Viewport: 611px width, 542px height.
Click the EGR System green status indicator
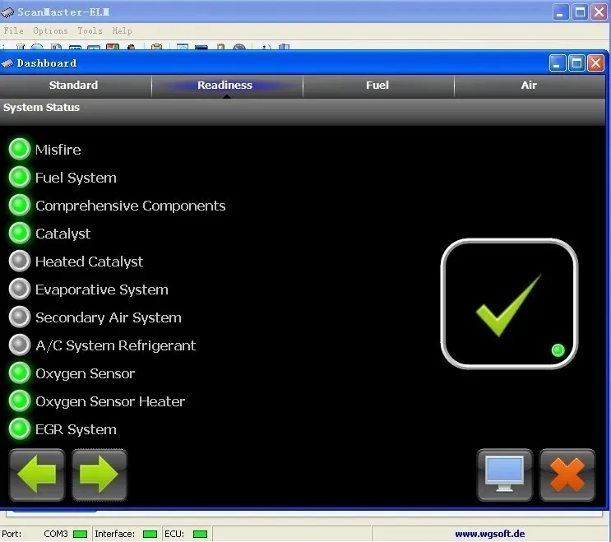coord(20,429)
